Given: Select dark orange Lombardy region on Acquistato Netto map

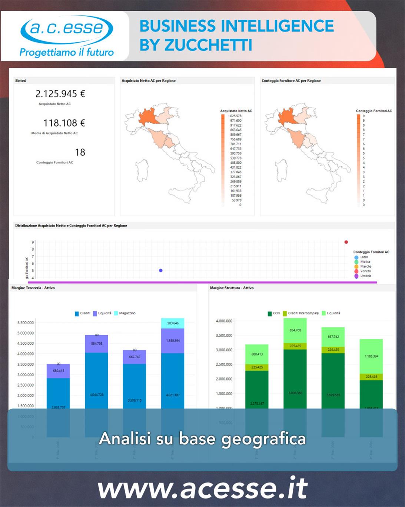Looking at the screenshot, I should (x=147, y=117).
